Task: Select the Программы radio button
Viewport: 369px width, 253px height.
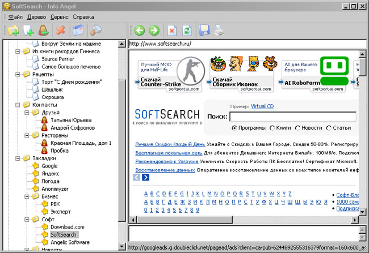Action: pyautogui.click(x=234, y=128)
